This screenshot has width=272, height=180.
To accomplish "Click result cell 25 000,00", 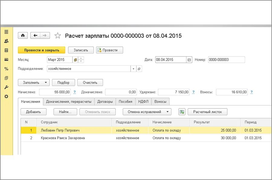I will pyautogui.click(x=215, y=130).
